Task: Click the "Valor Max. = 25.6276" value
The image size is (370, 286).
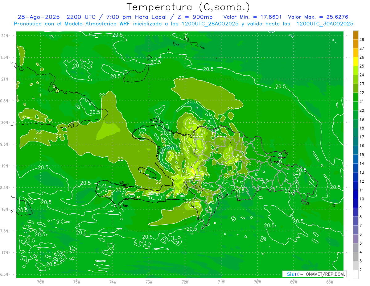Action: pos(318,17)
